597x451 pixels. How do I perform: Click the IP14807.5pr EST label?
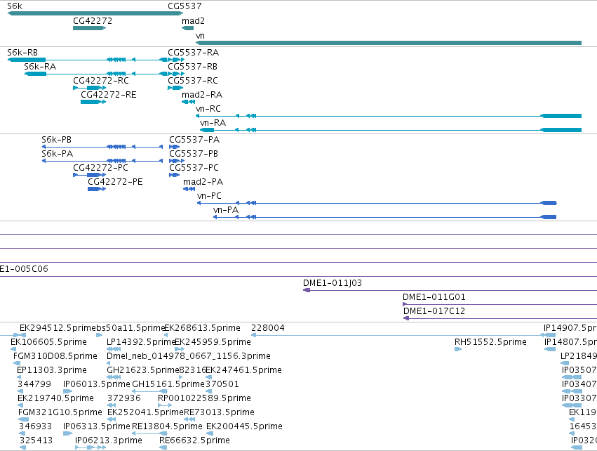pyautogui.click(x=571, y=342)
